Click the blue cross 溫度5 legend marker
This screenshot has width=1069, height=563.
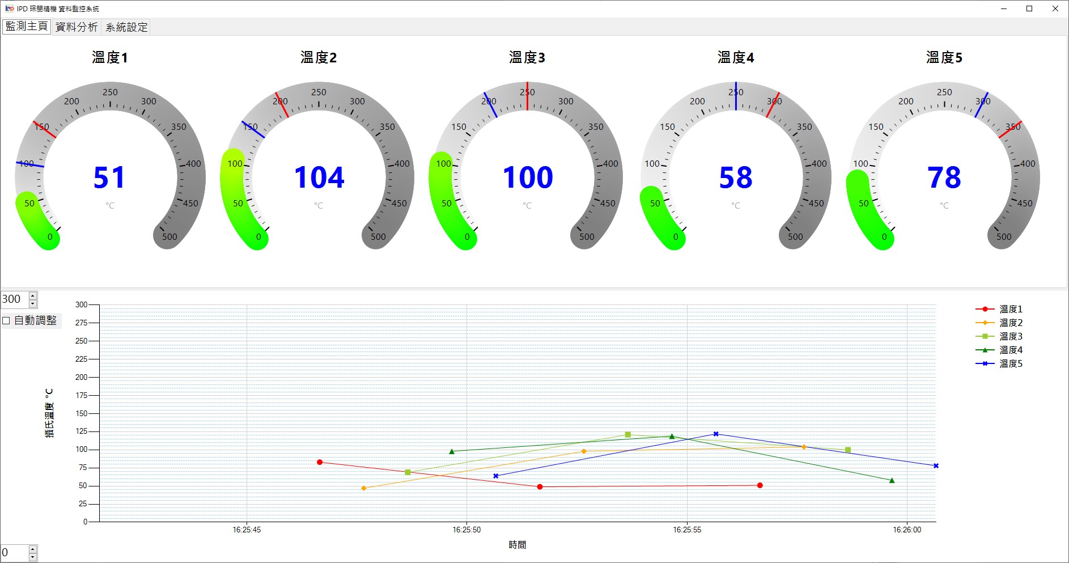(x=985, y=363)
